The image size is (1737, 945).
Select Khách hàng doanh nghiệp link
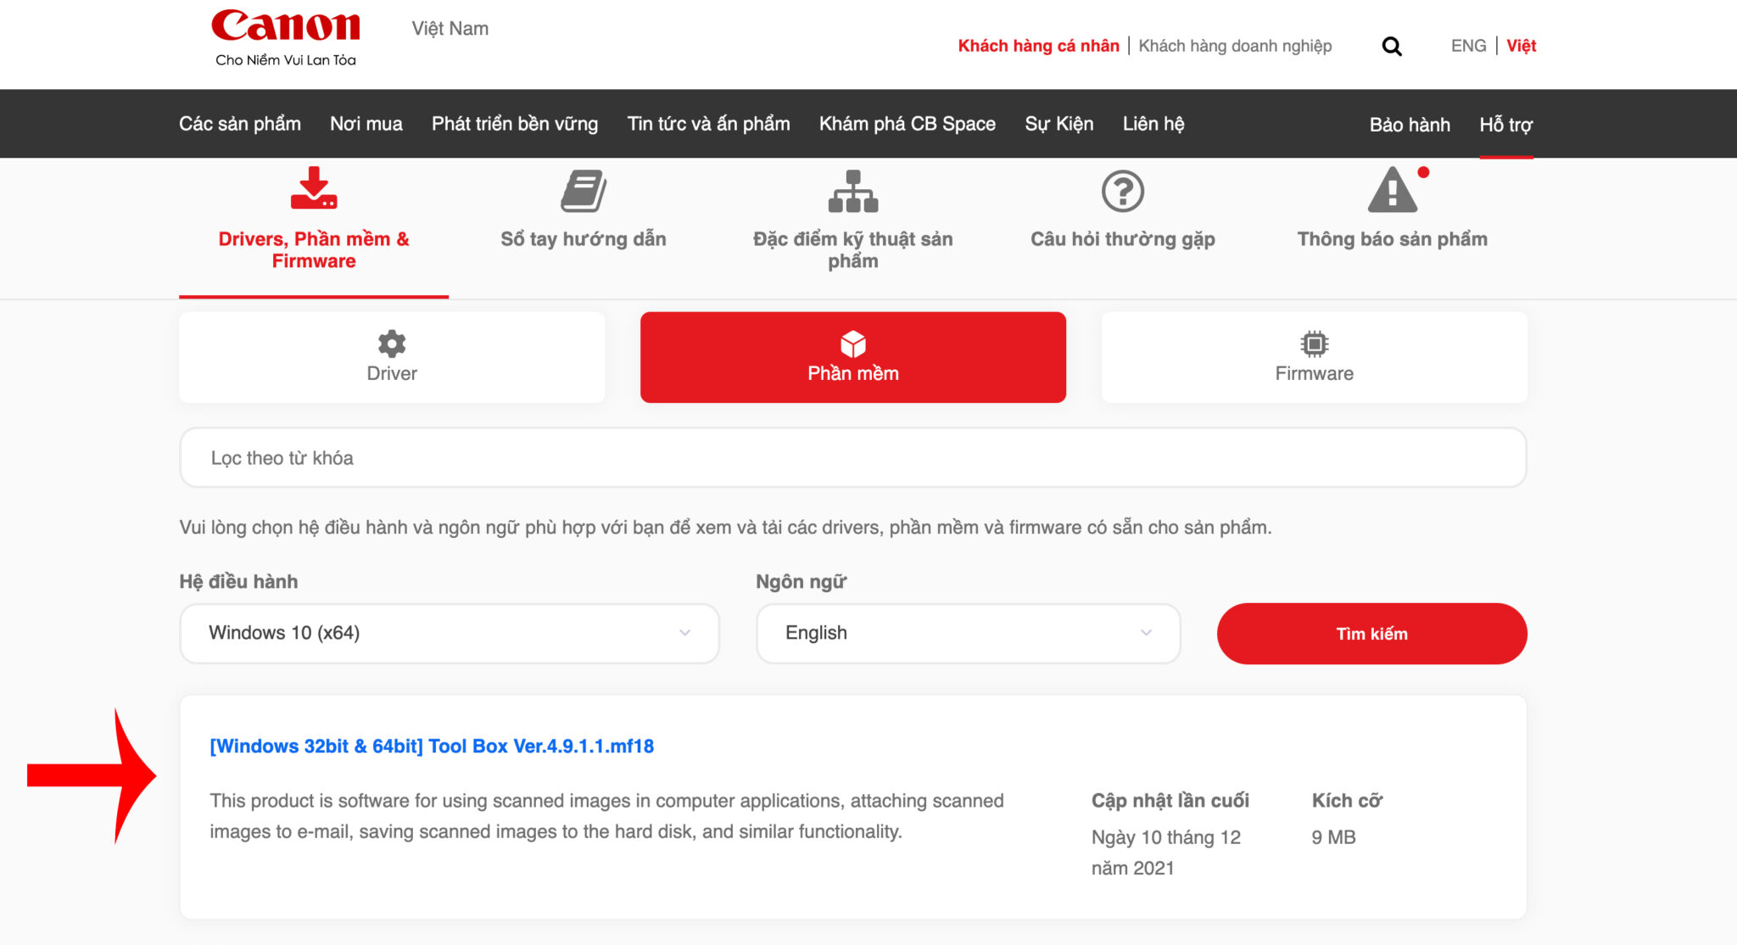1235,46
